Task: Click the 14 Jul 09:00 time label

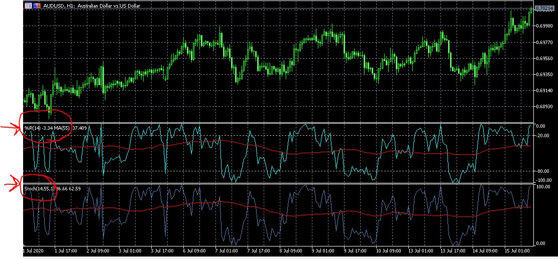Action: 484,251
